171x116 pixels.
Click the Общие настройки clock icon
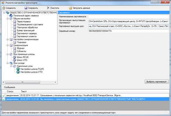[x=11, y=19]
